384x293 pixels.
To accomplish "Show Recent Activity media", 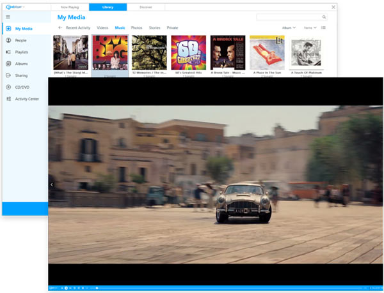I will (x=78, y=28).
